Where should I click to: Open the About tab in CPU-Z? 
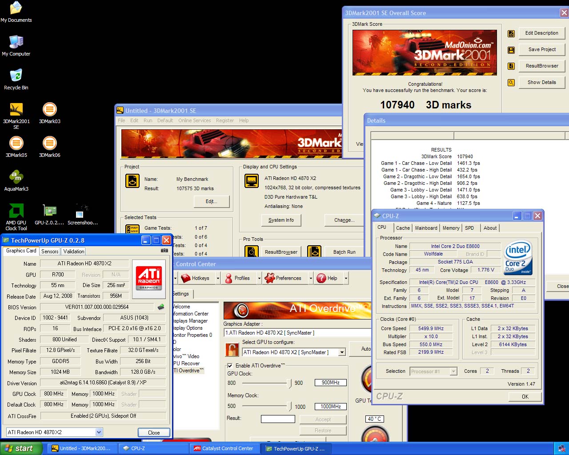pos(490,228)
